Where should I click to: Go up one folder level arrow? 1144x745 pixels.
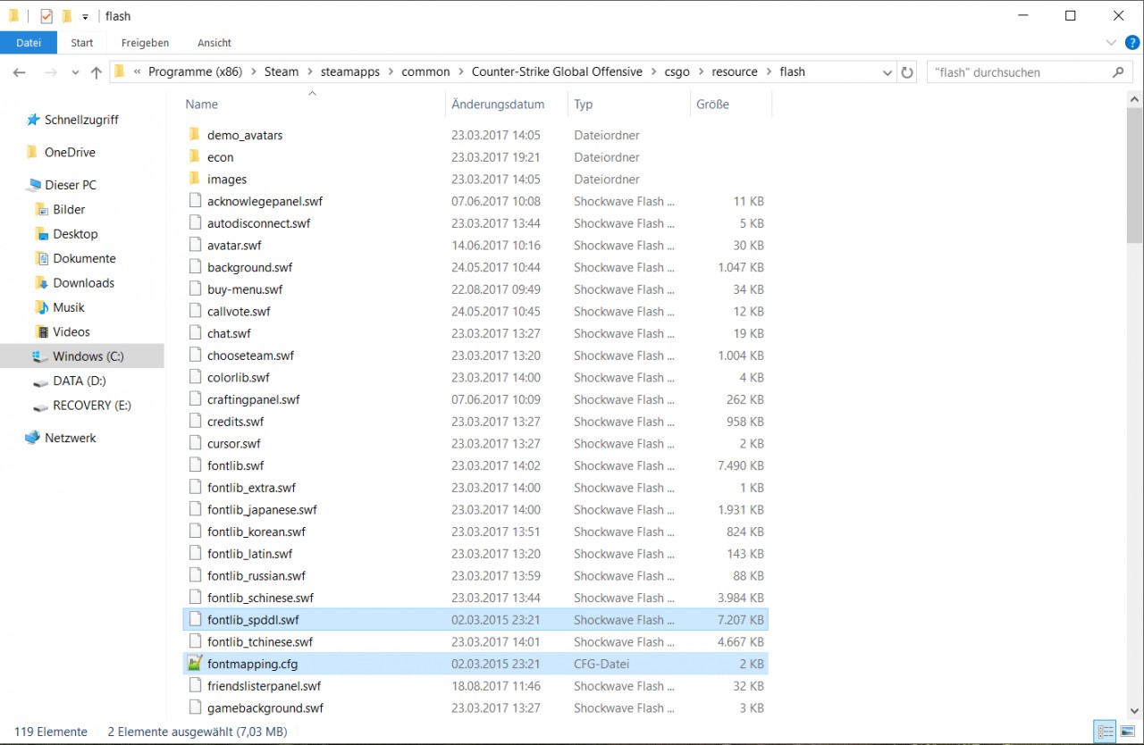[96, 72]
